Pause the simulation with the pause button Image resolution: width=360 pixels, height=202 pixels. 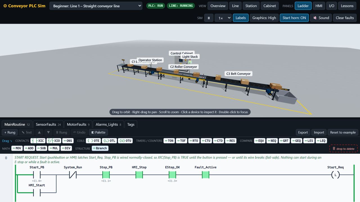pyautogui.click(x=209, y=18)
